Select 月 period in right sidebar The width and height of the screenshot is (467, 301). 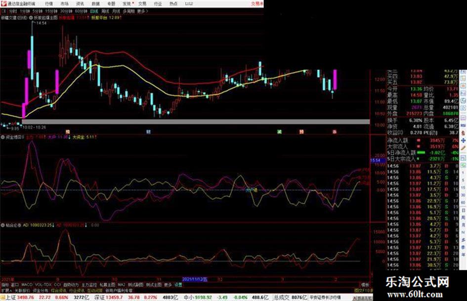463,225
